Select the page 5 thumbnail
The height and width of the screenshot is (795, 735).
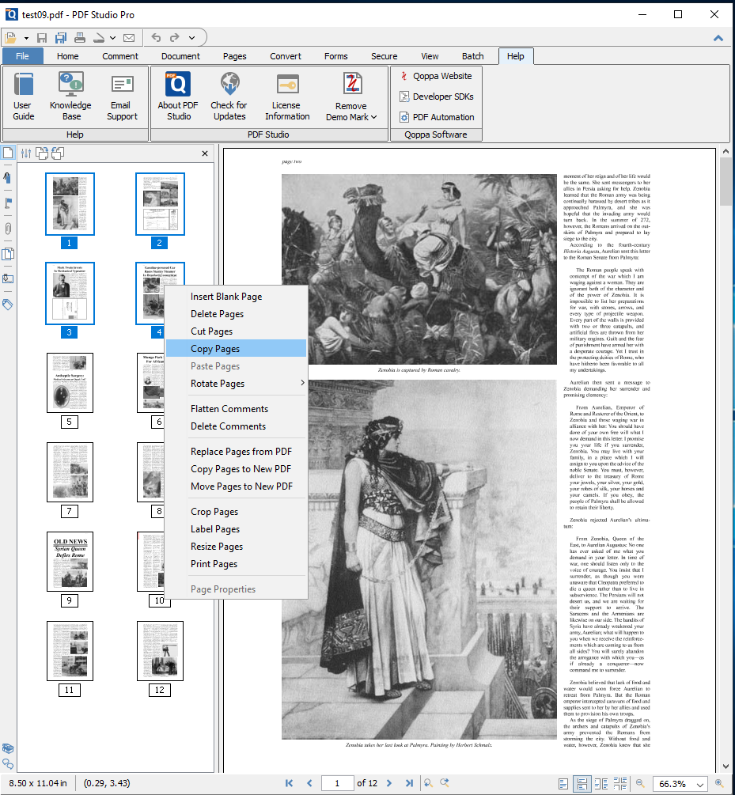(x=70, y=383)
